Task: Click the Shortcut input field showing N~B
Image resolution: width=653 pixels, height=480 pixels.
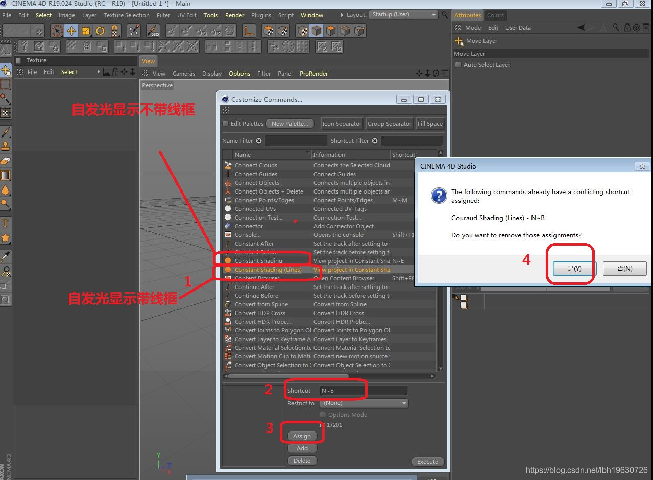Action: tap(364, 391)
